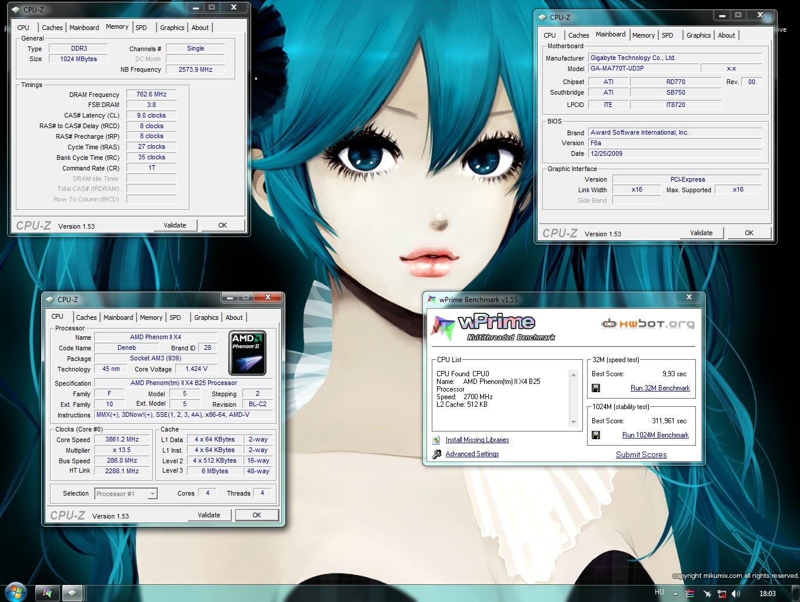Click the NB Frequency 2573.9 MHz value
This screenshot has height=602, width=800.
tap(195, 69)
